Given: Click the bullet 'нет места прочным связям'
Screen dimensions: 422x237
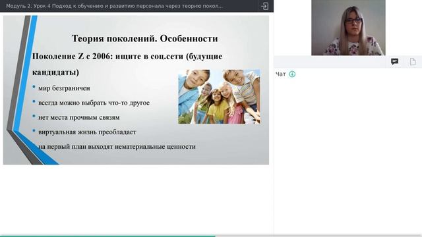Looking at the screenshot, I should 79,117.
